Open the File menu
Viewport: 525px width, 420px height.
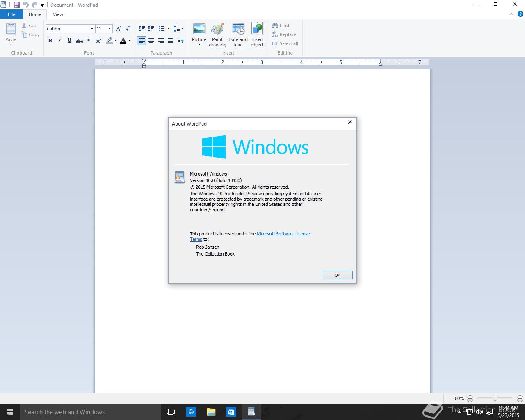(x=11, y=14)
